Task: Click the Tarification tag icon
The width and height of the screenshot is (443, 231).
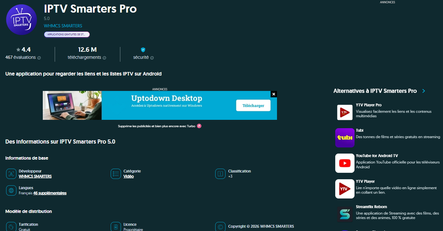Action: (x=11, y=227)
